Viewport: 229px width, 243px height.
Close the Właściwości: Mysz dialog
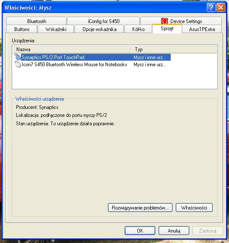click(x=221, y=7)
